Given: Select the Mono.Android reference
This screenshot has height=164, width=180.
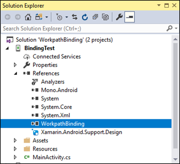Looking at the screenshot, I should click(x=59, y=90).
